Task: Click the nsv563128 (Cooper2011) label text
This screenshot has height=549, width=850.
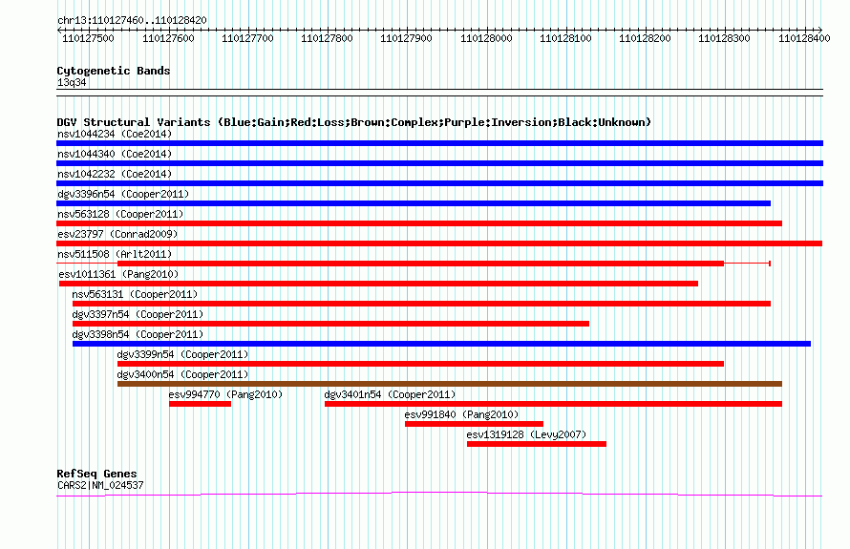Action: click(x=120, y=214)
